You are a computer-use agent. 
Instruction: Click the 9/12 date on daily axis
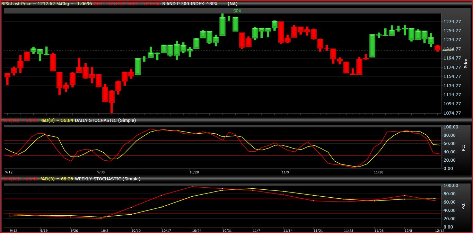coord(9,172)
